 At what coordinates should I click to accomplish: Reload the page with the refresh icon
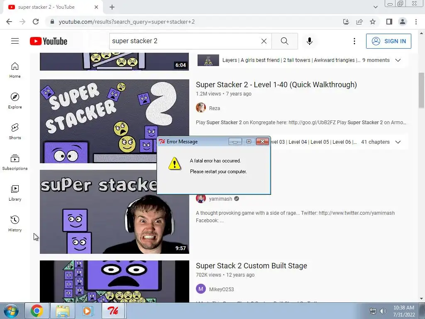click(36, 22)
